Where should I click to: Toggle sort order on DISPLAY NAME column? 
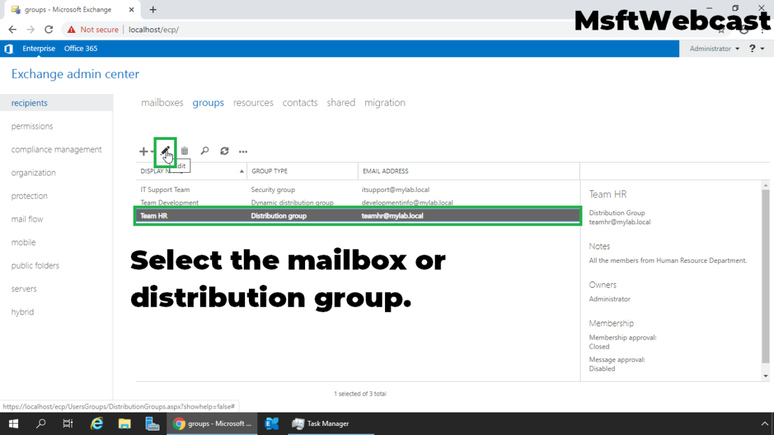click(241, 171)
